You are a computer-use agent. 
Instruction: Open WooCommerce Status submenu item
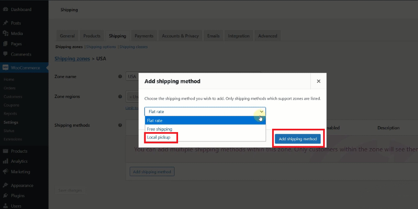pyautogui.click(x=9, y=130)
